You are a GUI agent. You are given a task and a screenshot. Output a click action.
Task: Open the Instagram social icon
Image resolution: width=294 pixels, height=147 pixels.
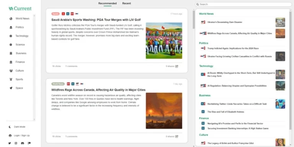(16, 143)
